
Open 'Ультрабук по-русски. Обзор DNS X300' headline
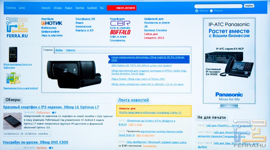point(35,142)
